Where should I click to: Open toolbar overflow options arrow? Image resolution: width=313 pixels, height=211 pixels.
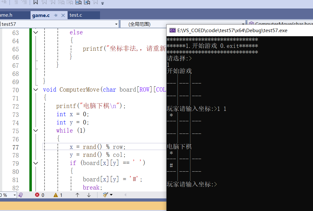(103, 3)
